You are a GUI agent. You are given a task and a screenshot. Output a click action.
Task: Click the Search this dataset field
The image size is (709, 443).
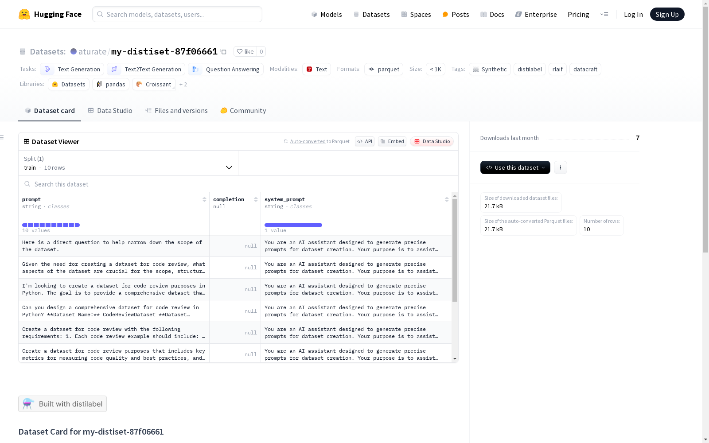tap(238, 184)
